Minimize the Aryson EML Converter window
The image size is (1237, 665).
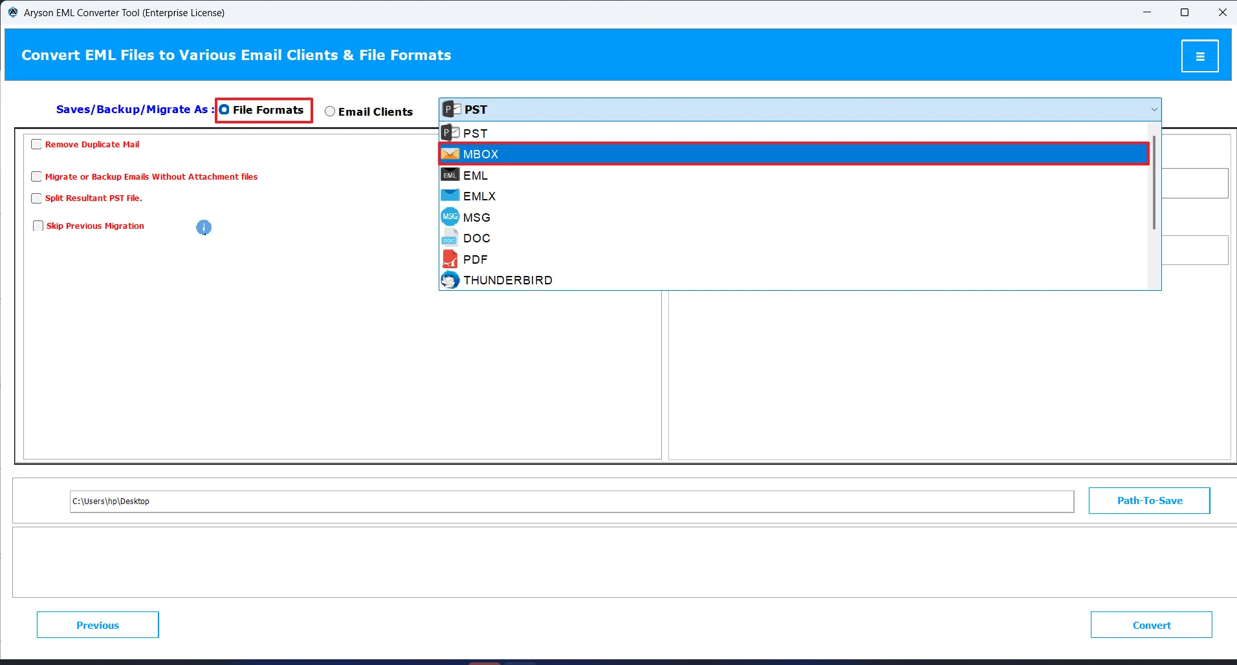[x=1147, y=12]
